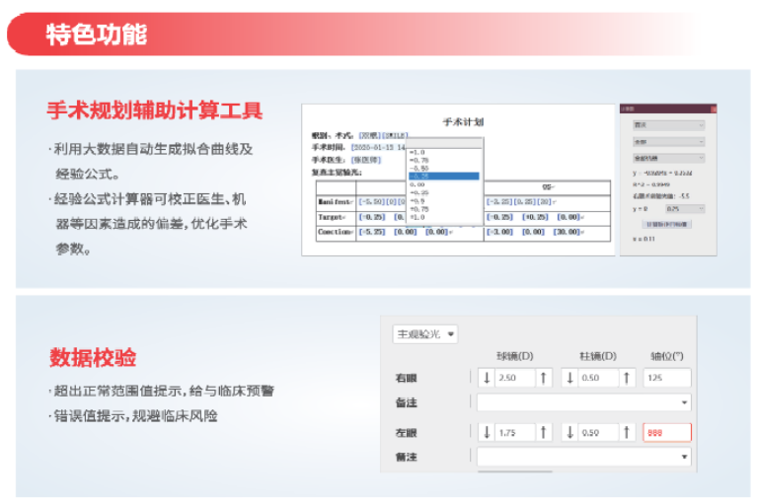Open the y value 0.75 combo box
Image resolution: width=757 pixels, height=504 pixels.
(x=685, y=209)
